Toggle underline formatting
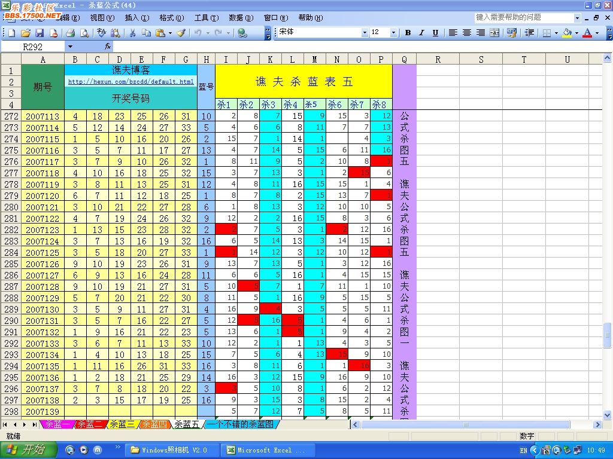The width and height of the screenshot is (613, 459). [x=435, y=33]
